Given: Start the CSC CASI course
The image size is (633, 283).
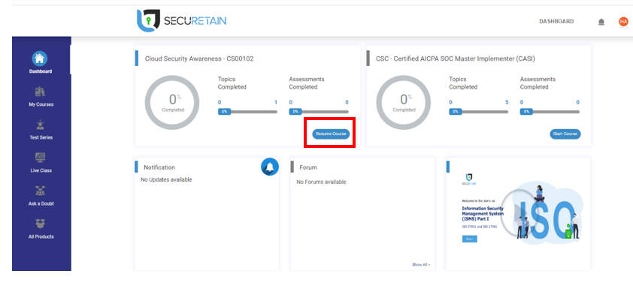Looking at the screenshot, I should click(565, 134).
